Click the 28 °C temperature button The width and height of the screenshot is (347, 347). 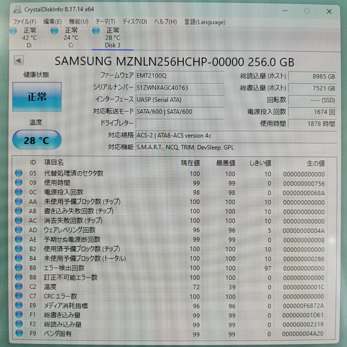[x=37, y=140]
